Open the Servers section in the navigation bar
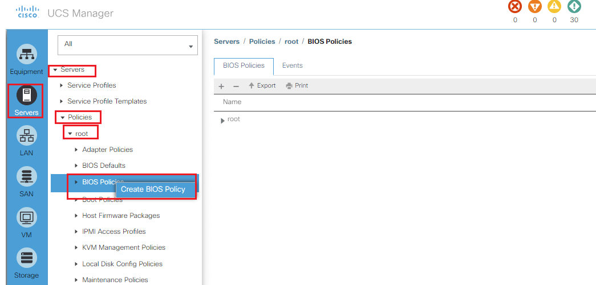This screenshot has height=285, width=596. coord(26,101)
